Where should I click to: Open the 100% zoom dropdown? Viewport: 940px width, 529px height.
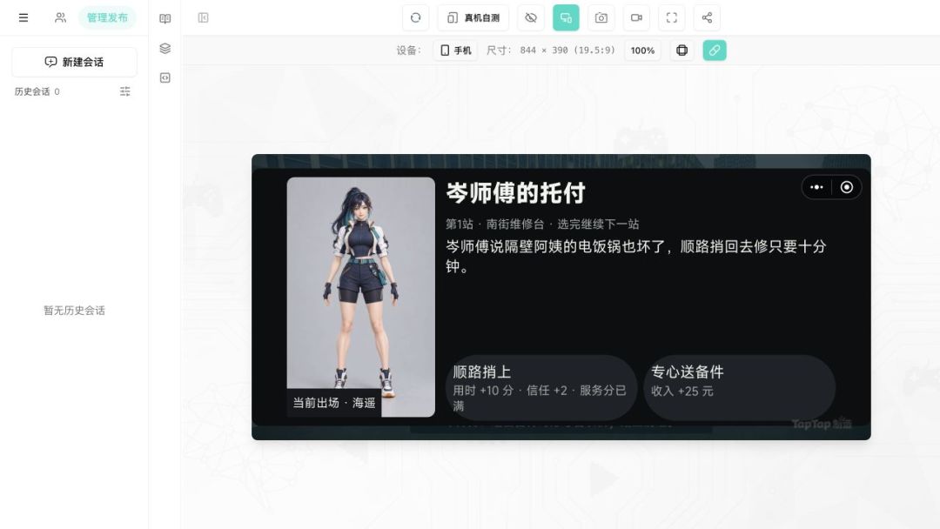click(x=642, y=50)
